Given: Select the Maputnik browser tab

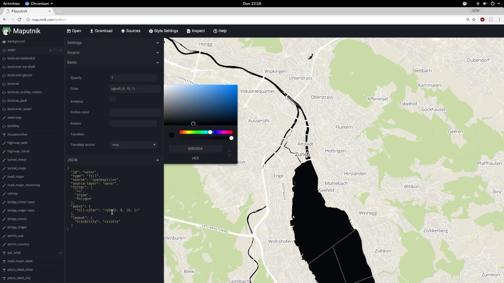Looking at the screenshot, I should click(28, 11).
